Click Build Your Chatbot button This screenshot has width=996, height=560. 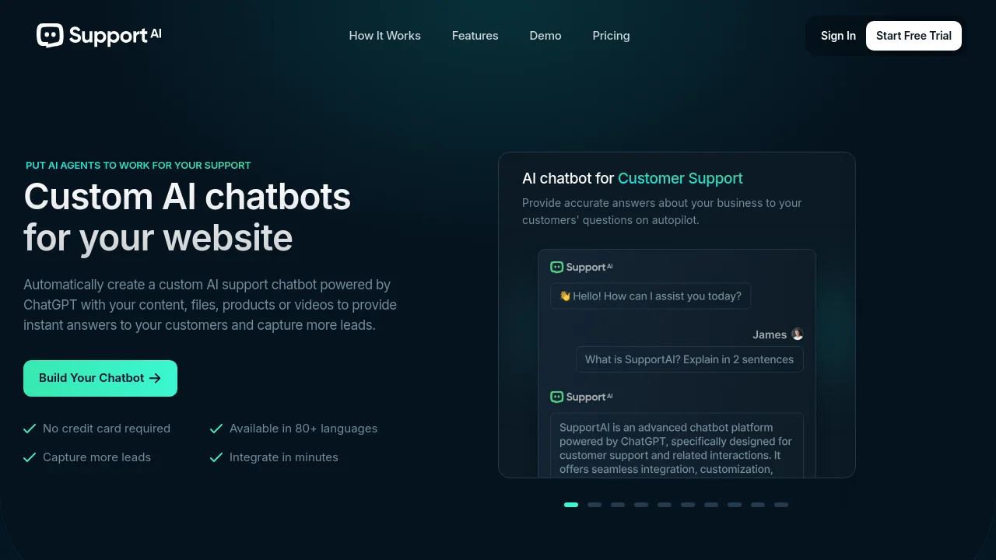pos(100,378)
